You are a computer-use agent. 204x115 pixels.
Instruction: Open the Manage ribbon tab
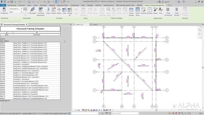click(90, 5)
